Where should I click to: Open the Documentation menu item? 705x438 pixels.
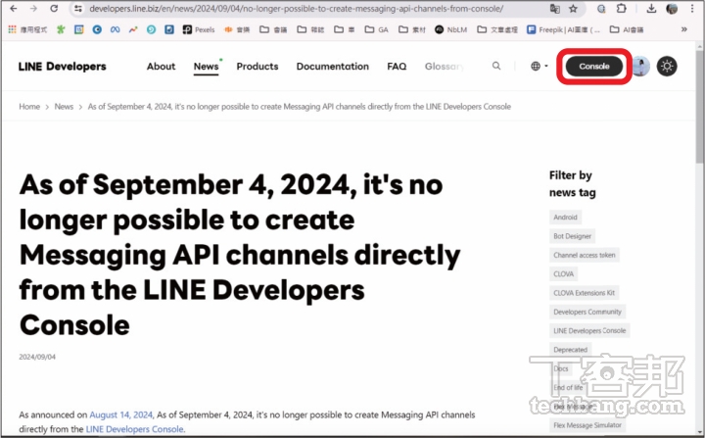pos(332,67)
